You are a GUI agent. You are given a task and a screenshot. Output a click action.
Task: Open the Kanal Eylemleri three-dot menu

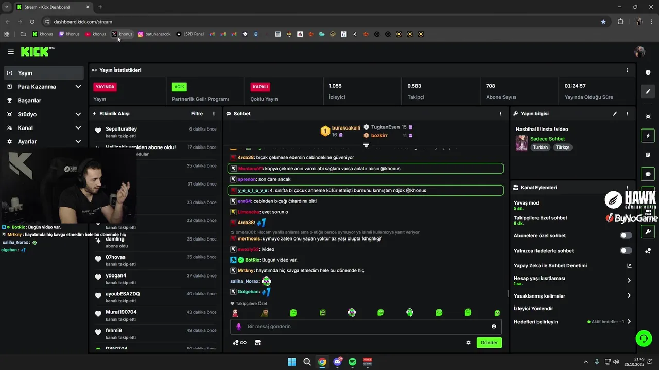627,188
